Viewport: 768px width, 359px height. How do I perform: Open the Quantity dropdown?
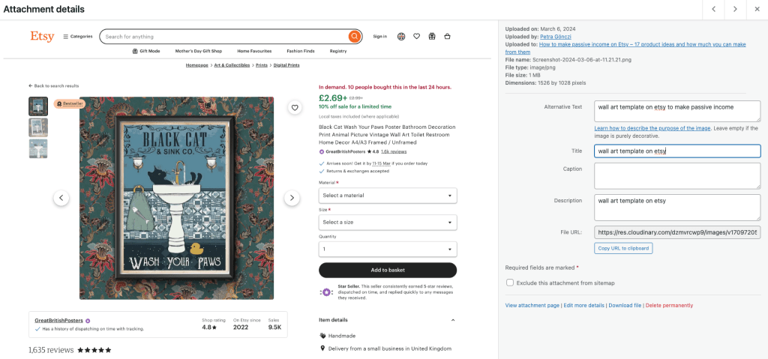point(387,249)
